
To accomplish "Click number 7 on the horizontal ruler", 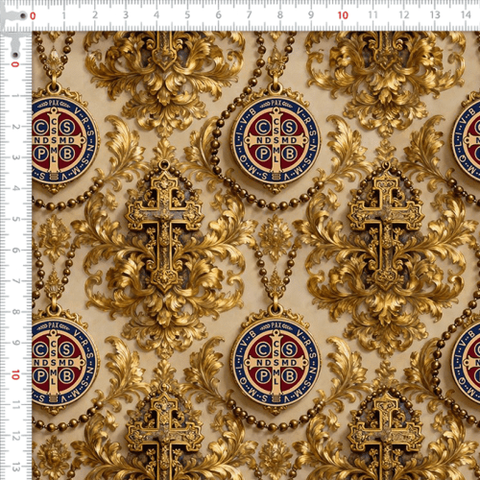I will (x=249, y=14).
